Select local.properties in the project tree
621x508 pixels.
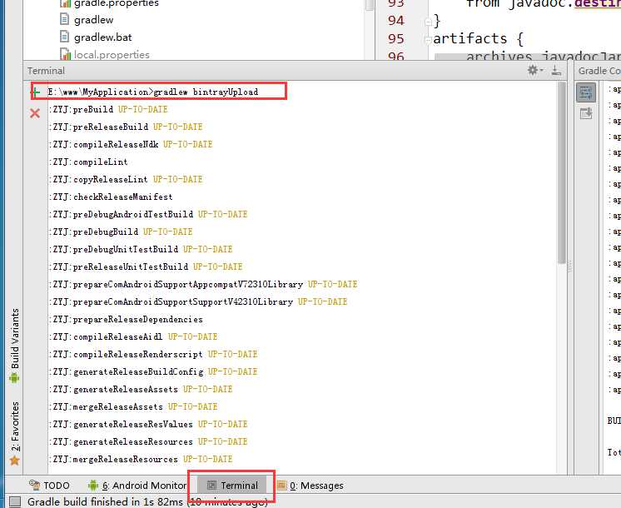tap(105, 55)
